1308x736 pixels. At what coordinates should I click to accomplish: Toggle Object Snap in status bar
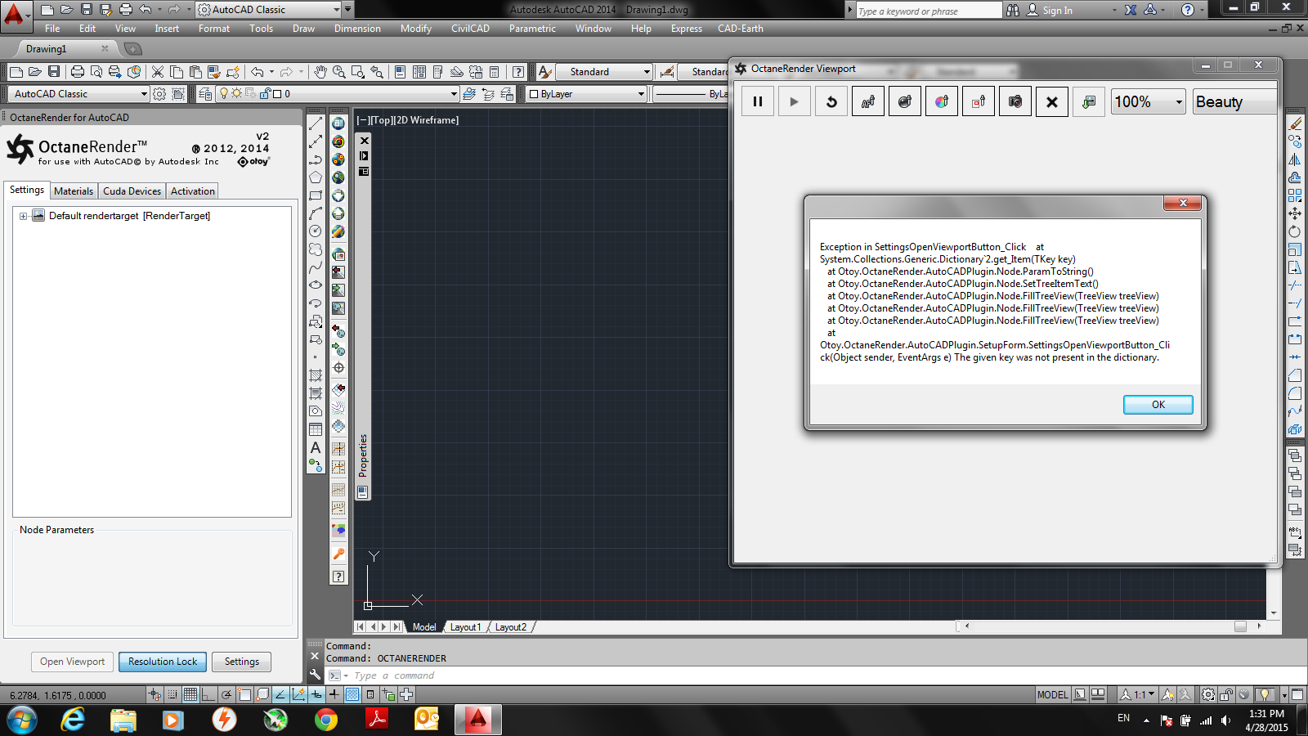pyautogui.click(x=244, y=694)
